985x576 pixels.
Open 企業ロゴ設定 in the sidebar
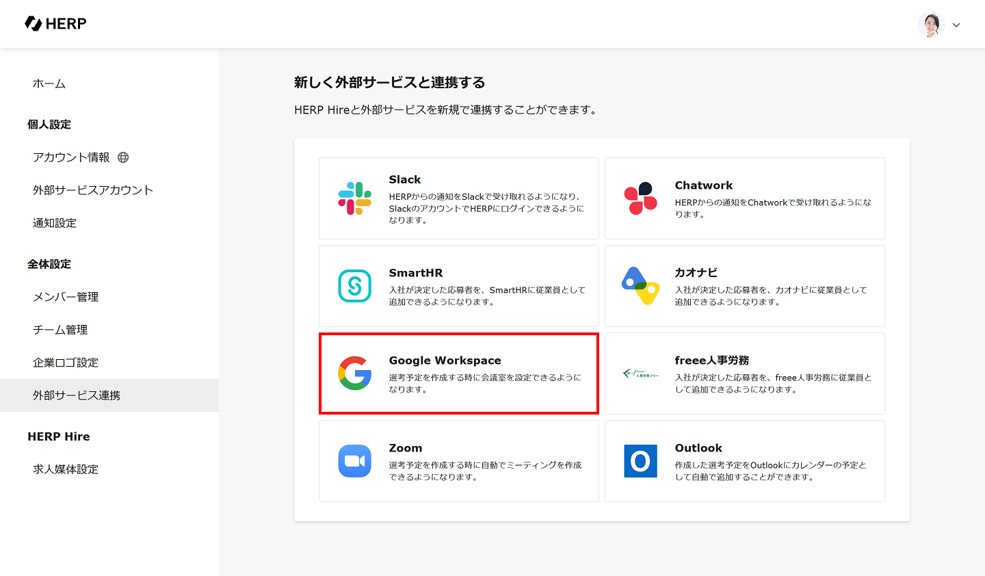click(x=66, y=363)
